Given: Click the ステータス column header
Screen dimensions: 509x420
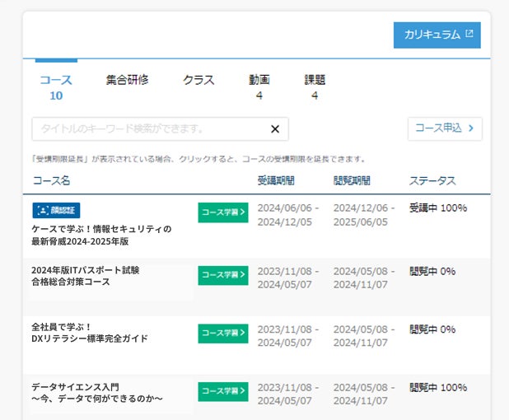Looking at the screenshot, I should point(432,180).
